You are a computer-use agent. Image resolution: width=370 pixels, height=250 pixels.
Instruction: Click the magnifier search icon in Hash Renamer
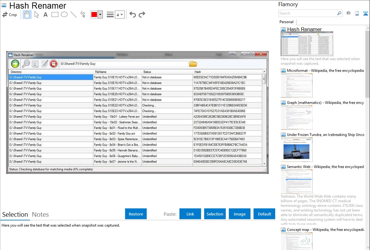(x=26, y=64)
